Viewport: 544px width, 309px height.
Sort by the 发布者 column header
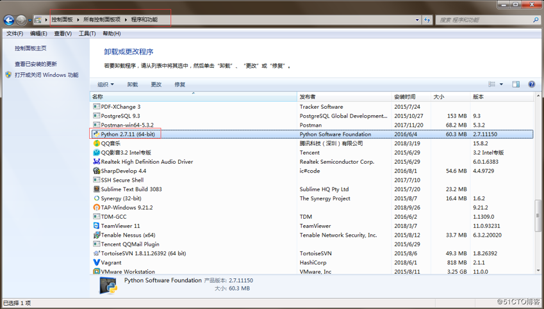click(344, 97)
